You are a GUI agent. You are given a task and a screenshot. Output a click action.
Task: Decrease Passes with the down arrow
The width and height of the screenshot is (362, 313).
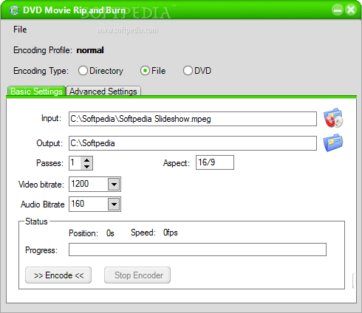pos(86,166)
